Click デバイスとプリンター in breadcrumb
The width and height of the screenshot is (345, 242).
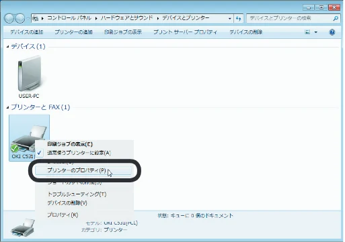click(x=186, y=18)
